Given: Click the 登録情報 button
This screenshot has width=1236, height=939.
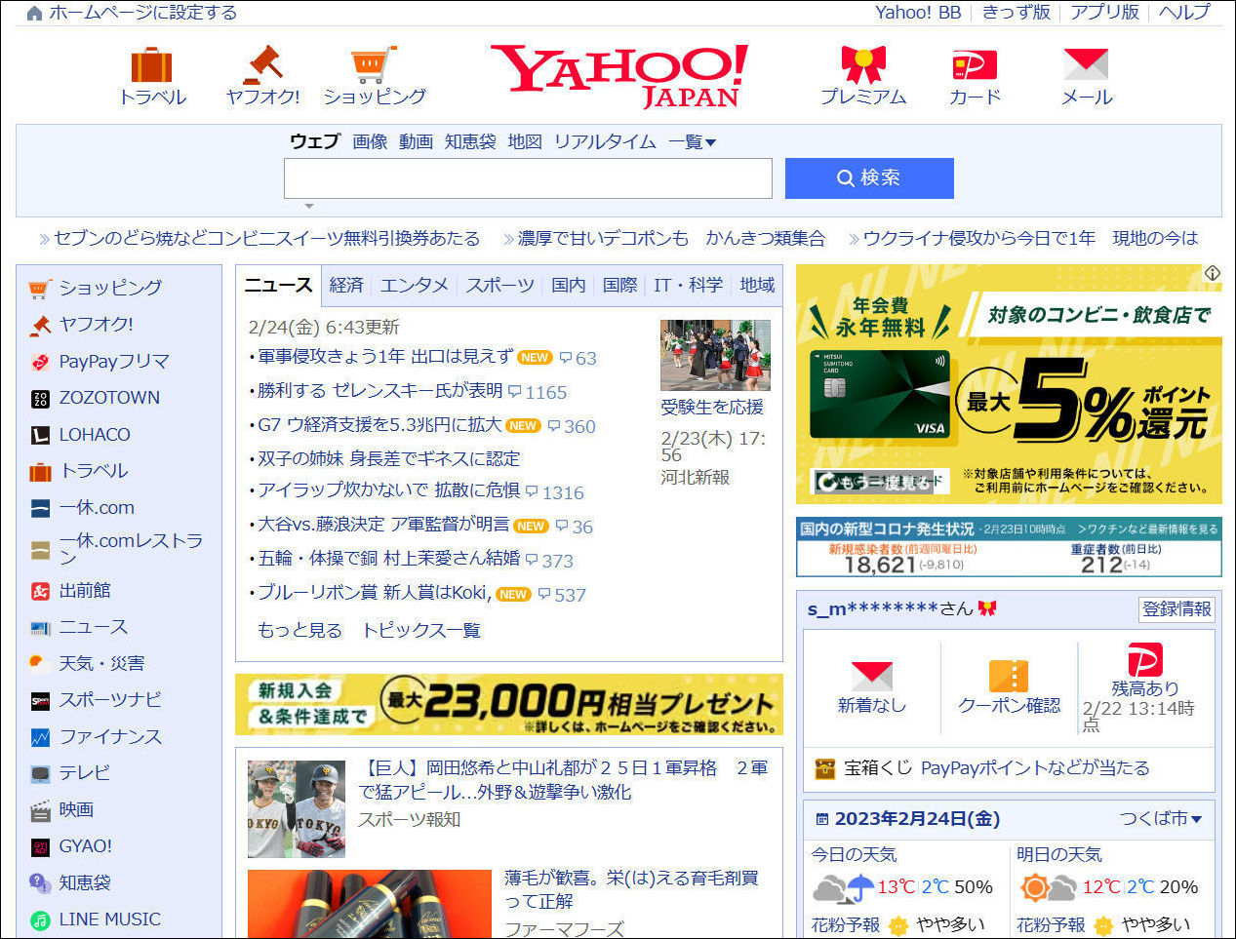Looking at the screenshot, I should pyautogui.click(x=1176, y=609).
